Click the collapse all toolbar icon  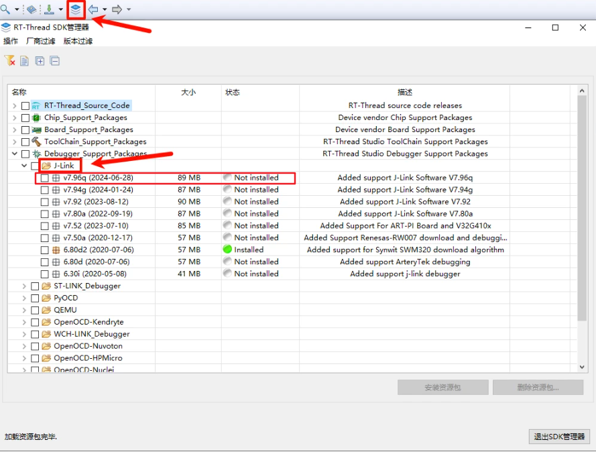pyautogui.click(x=55, y=61)
